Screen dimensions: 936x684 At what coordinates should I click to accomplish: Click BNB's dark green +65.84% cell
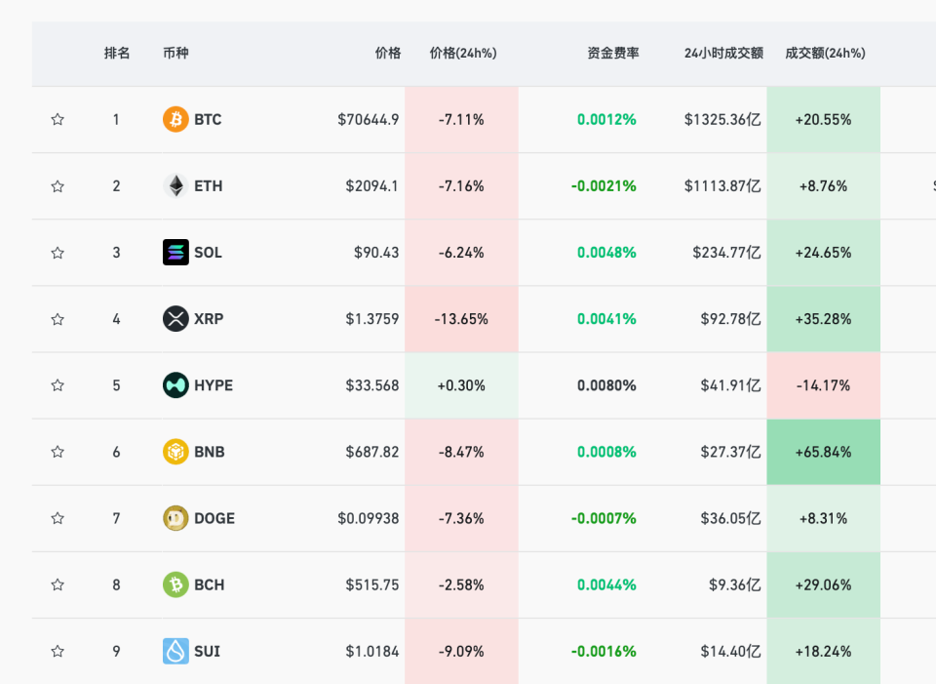823,452
